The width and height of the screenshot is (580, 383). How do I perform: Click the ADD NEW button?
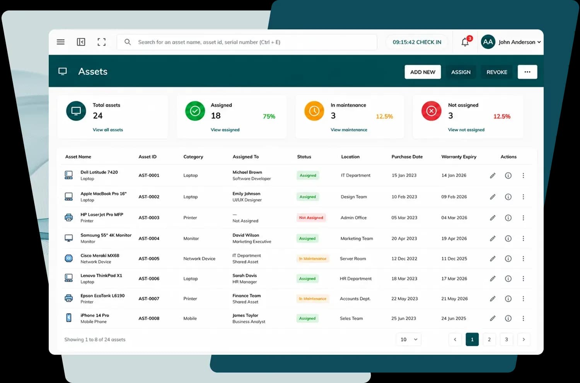(x=423, y=72)
